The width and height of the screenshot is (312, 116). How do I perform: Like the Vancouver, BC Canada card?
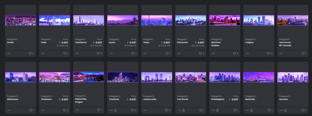pyautogui.click(x=303, y=53)
